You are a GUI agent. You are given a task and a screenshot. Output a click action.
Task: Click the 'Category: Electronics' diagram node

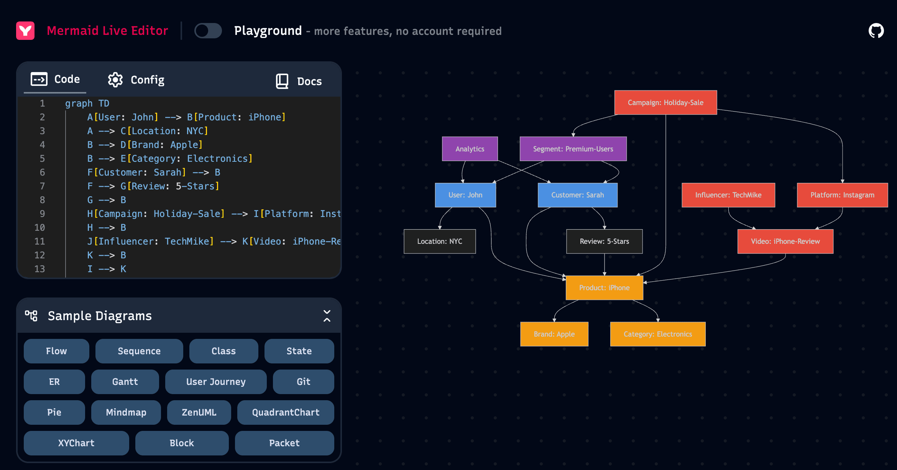pos(658,334)
